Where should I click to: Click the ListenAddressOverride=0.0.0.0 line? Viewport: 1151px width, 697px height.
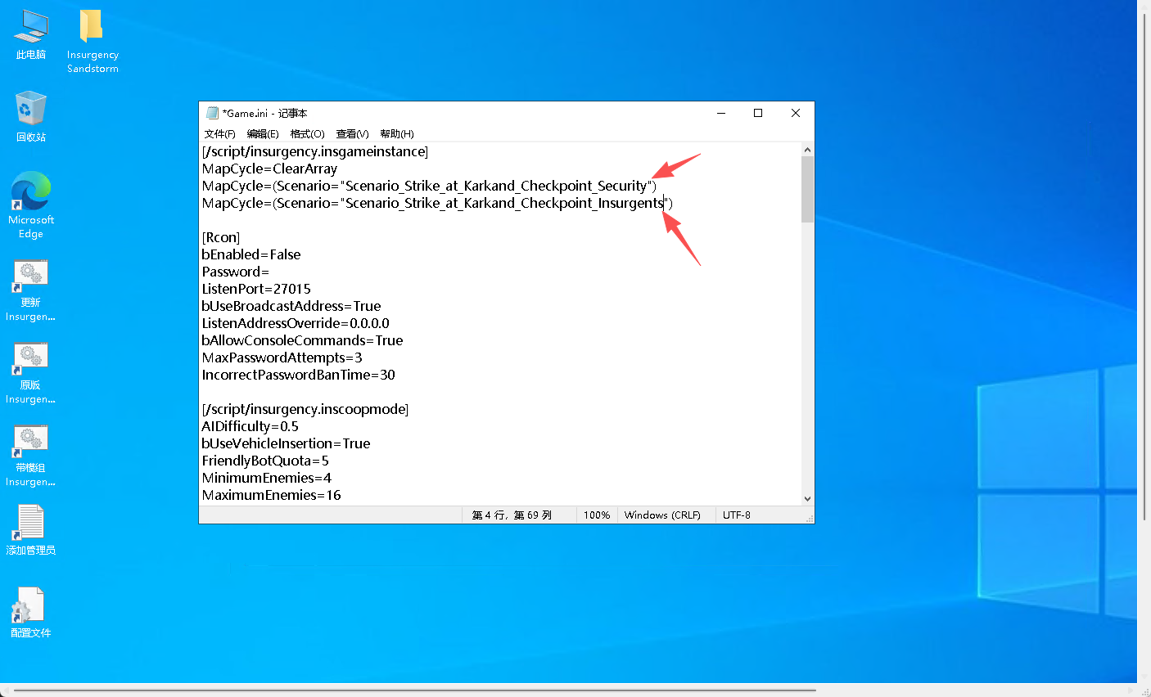pyautogui.click(x=296, y=323)
